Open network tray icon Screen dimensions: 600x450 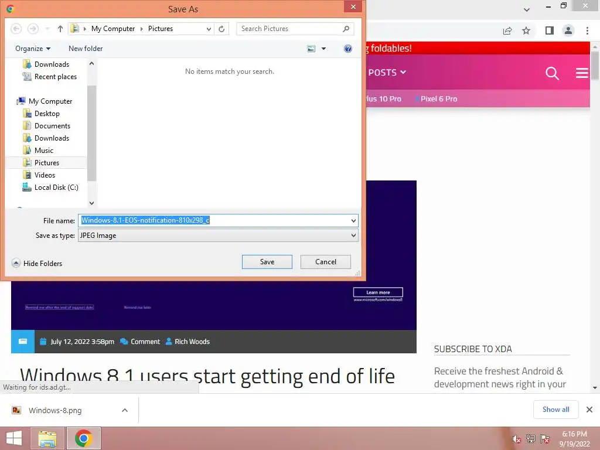coord(531,439)
